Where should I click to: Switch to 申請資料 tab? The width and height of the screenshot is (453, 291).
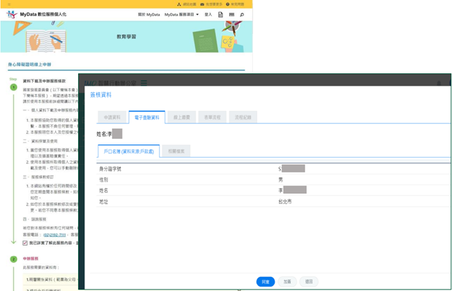(x=112, y=117)
